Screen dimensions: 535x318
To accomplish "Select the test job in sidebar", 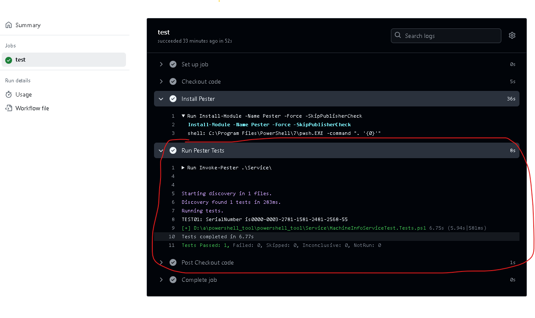I will tap(64, 60).
